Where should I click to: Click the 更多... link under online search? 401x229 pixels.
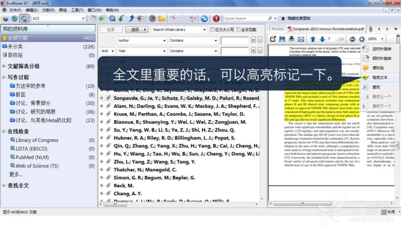click(16, 175)
